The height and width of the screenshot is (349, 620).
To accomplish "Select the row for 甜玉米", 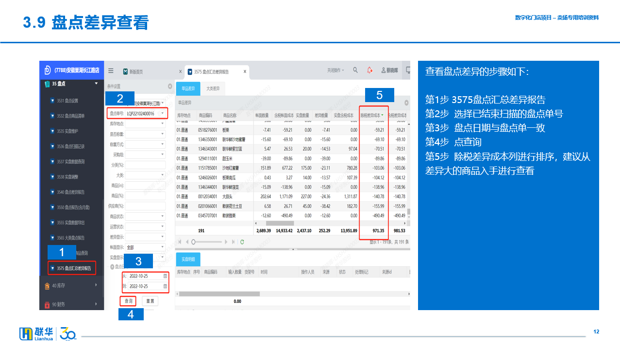I will [x=291, y=158].
